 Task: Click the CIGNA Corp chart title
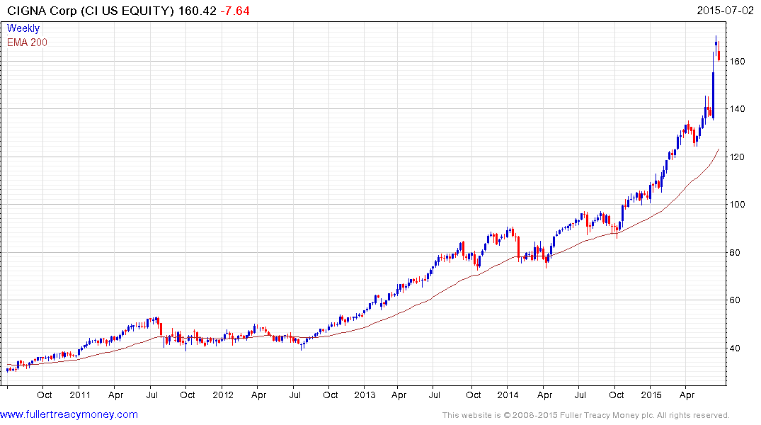pyautogui.click(x=91, y=11)
